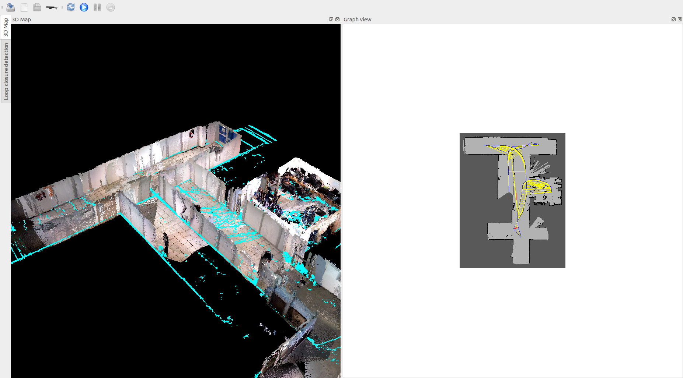Image resolution: width=683 pixels, height=378 pixels.
Task: Click the occupancy grid map in Graph view
Action: 512,201
